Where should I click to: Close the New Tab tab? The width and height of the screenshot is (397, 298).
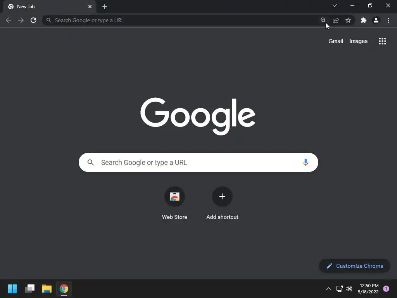coord(90,7)
